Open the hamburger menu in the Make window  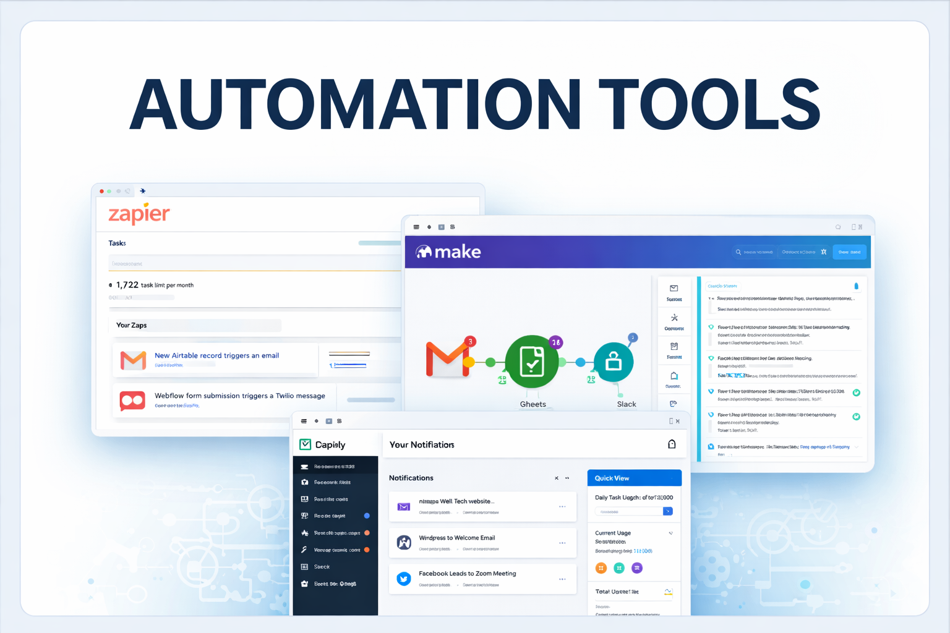point(416,227)
